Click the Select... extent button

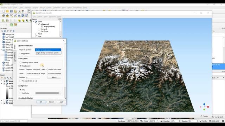tap(54, 77)
